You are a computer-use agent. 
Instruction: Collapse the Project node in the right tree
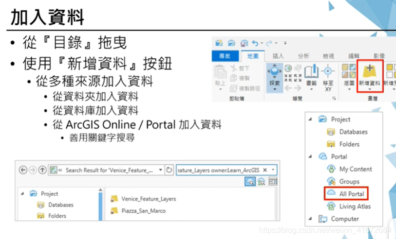coord(310,119)
